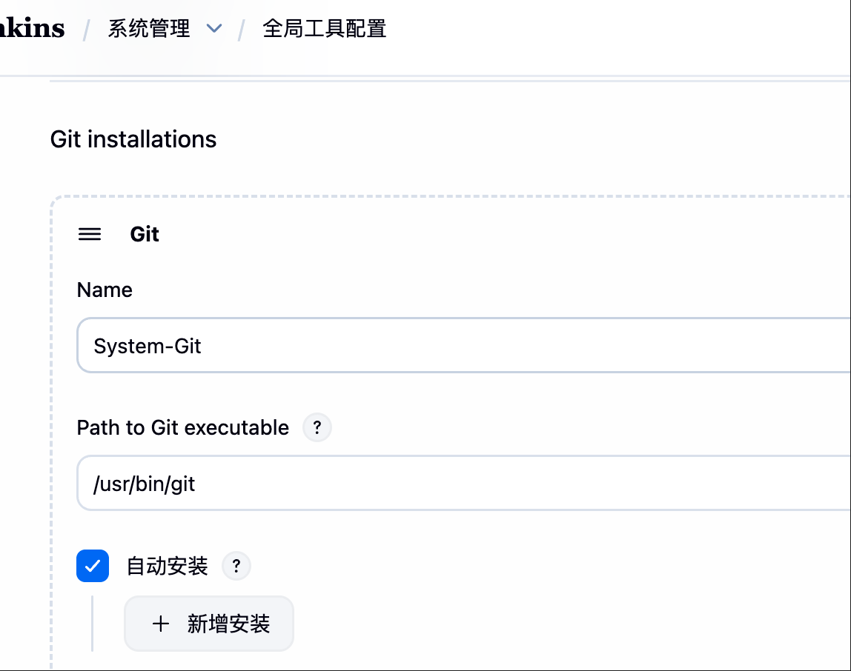Click the plus icon on 新增安装
Viewport: 851px width, 671px height.
pyautogui.click(x=160, y=624)
